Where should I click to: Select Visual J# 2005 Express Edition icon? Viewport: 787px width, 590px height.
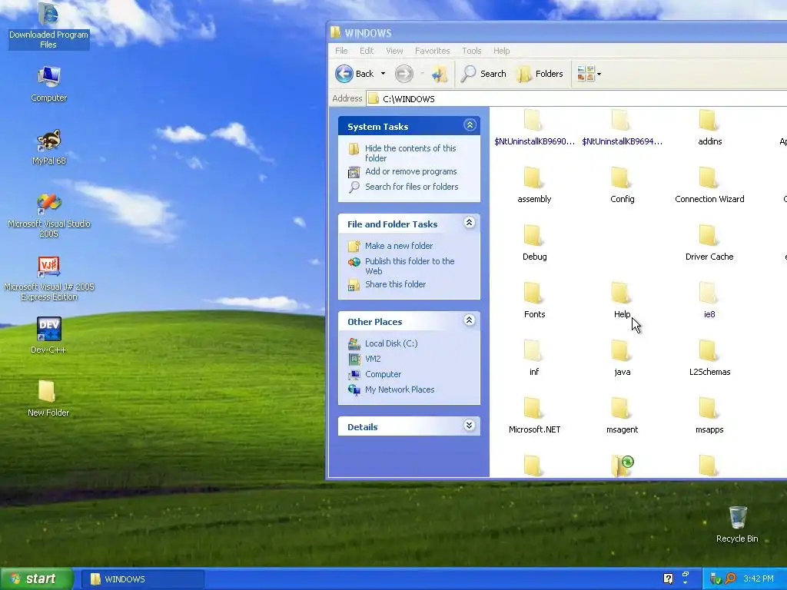click(48, 279)
